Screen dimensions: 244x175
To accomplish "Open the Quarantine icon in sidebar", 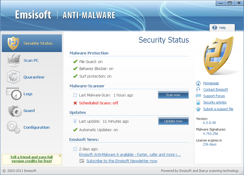I will point(13,77).
